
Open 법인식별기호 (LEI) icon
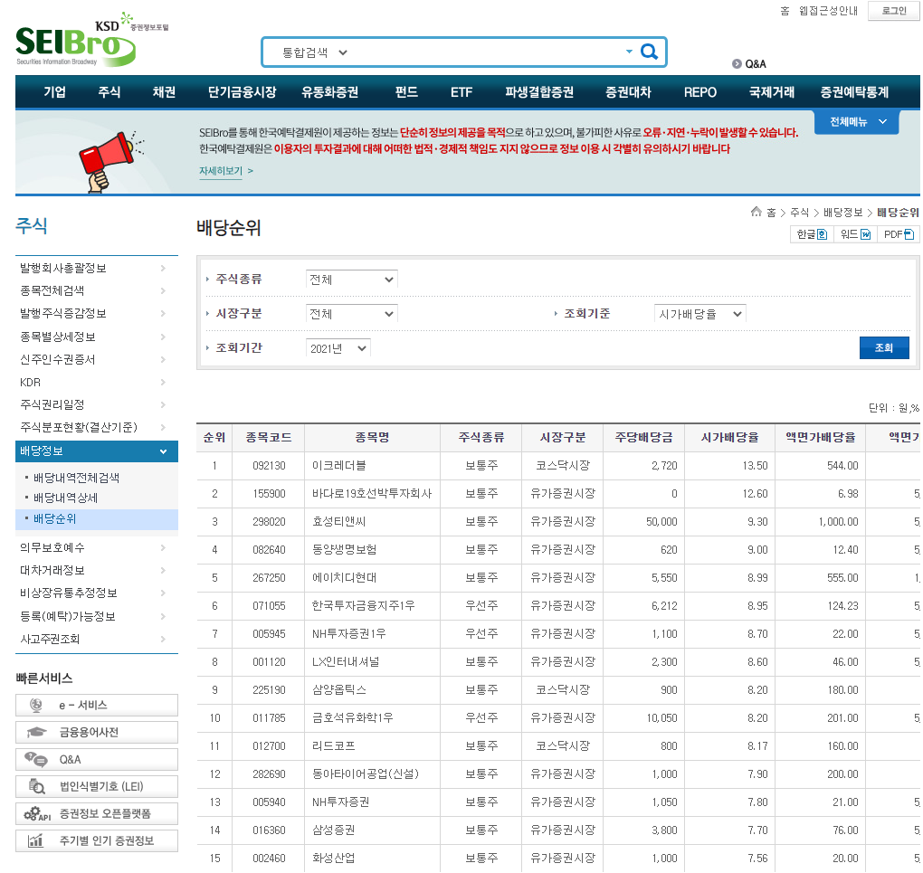click(x=36, y=786)
